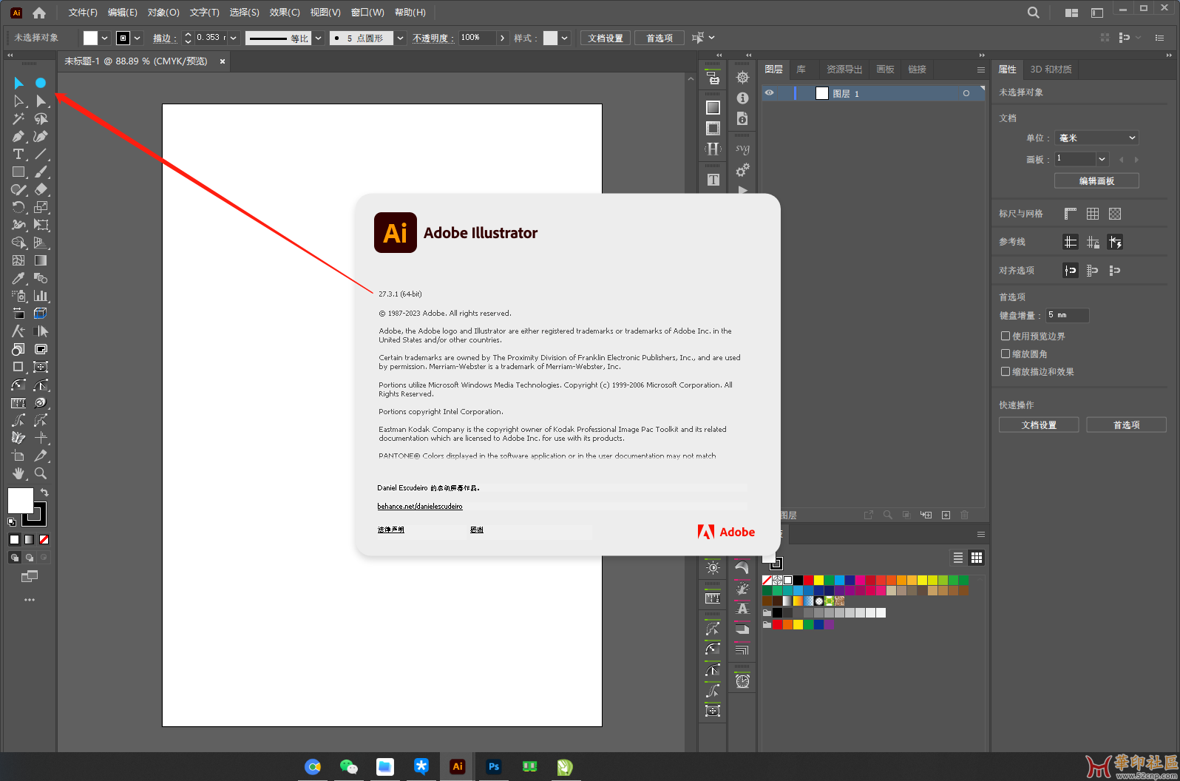The image size is (1180, 781).
Task: Select the Scale tool
Action: (x=41, y=207)
